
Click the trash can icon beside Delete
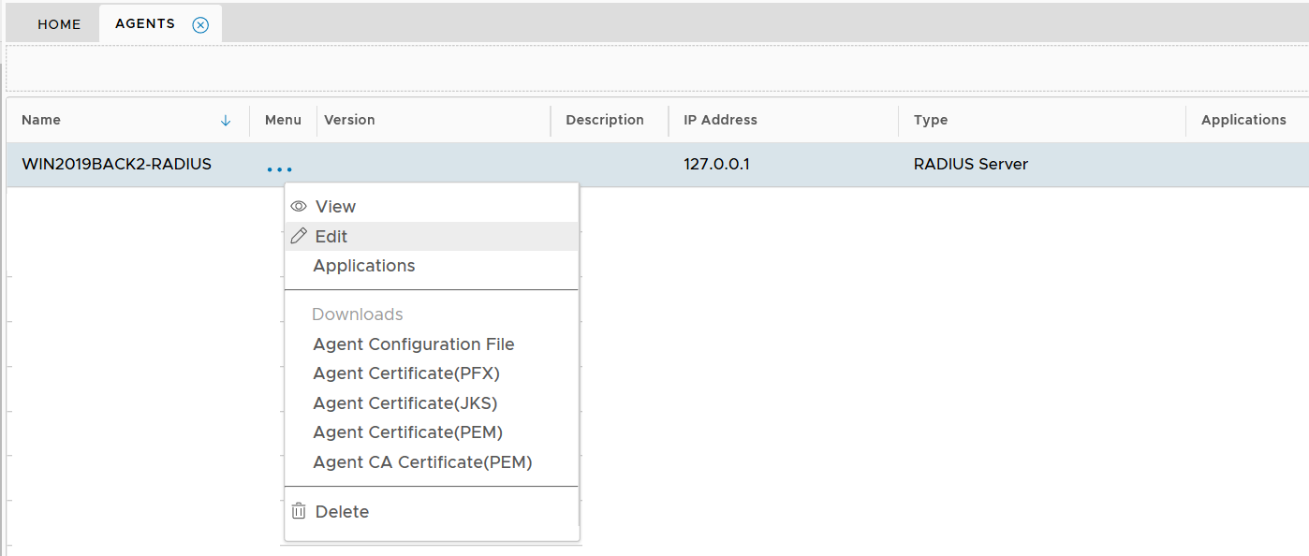pyautogui.click(x=299, y=512)
